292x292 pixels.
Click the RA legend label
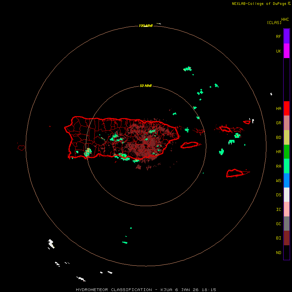pos(278,166)
